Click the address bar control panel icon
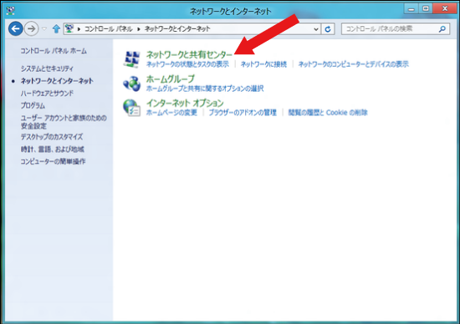Screen dimensions: 460x324 tap(69, 28)
